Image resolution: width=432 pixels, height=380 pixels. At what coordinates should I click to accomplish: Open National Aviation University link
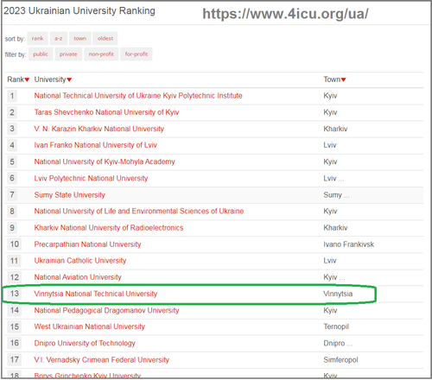coord(78,277)
